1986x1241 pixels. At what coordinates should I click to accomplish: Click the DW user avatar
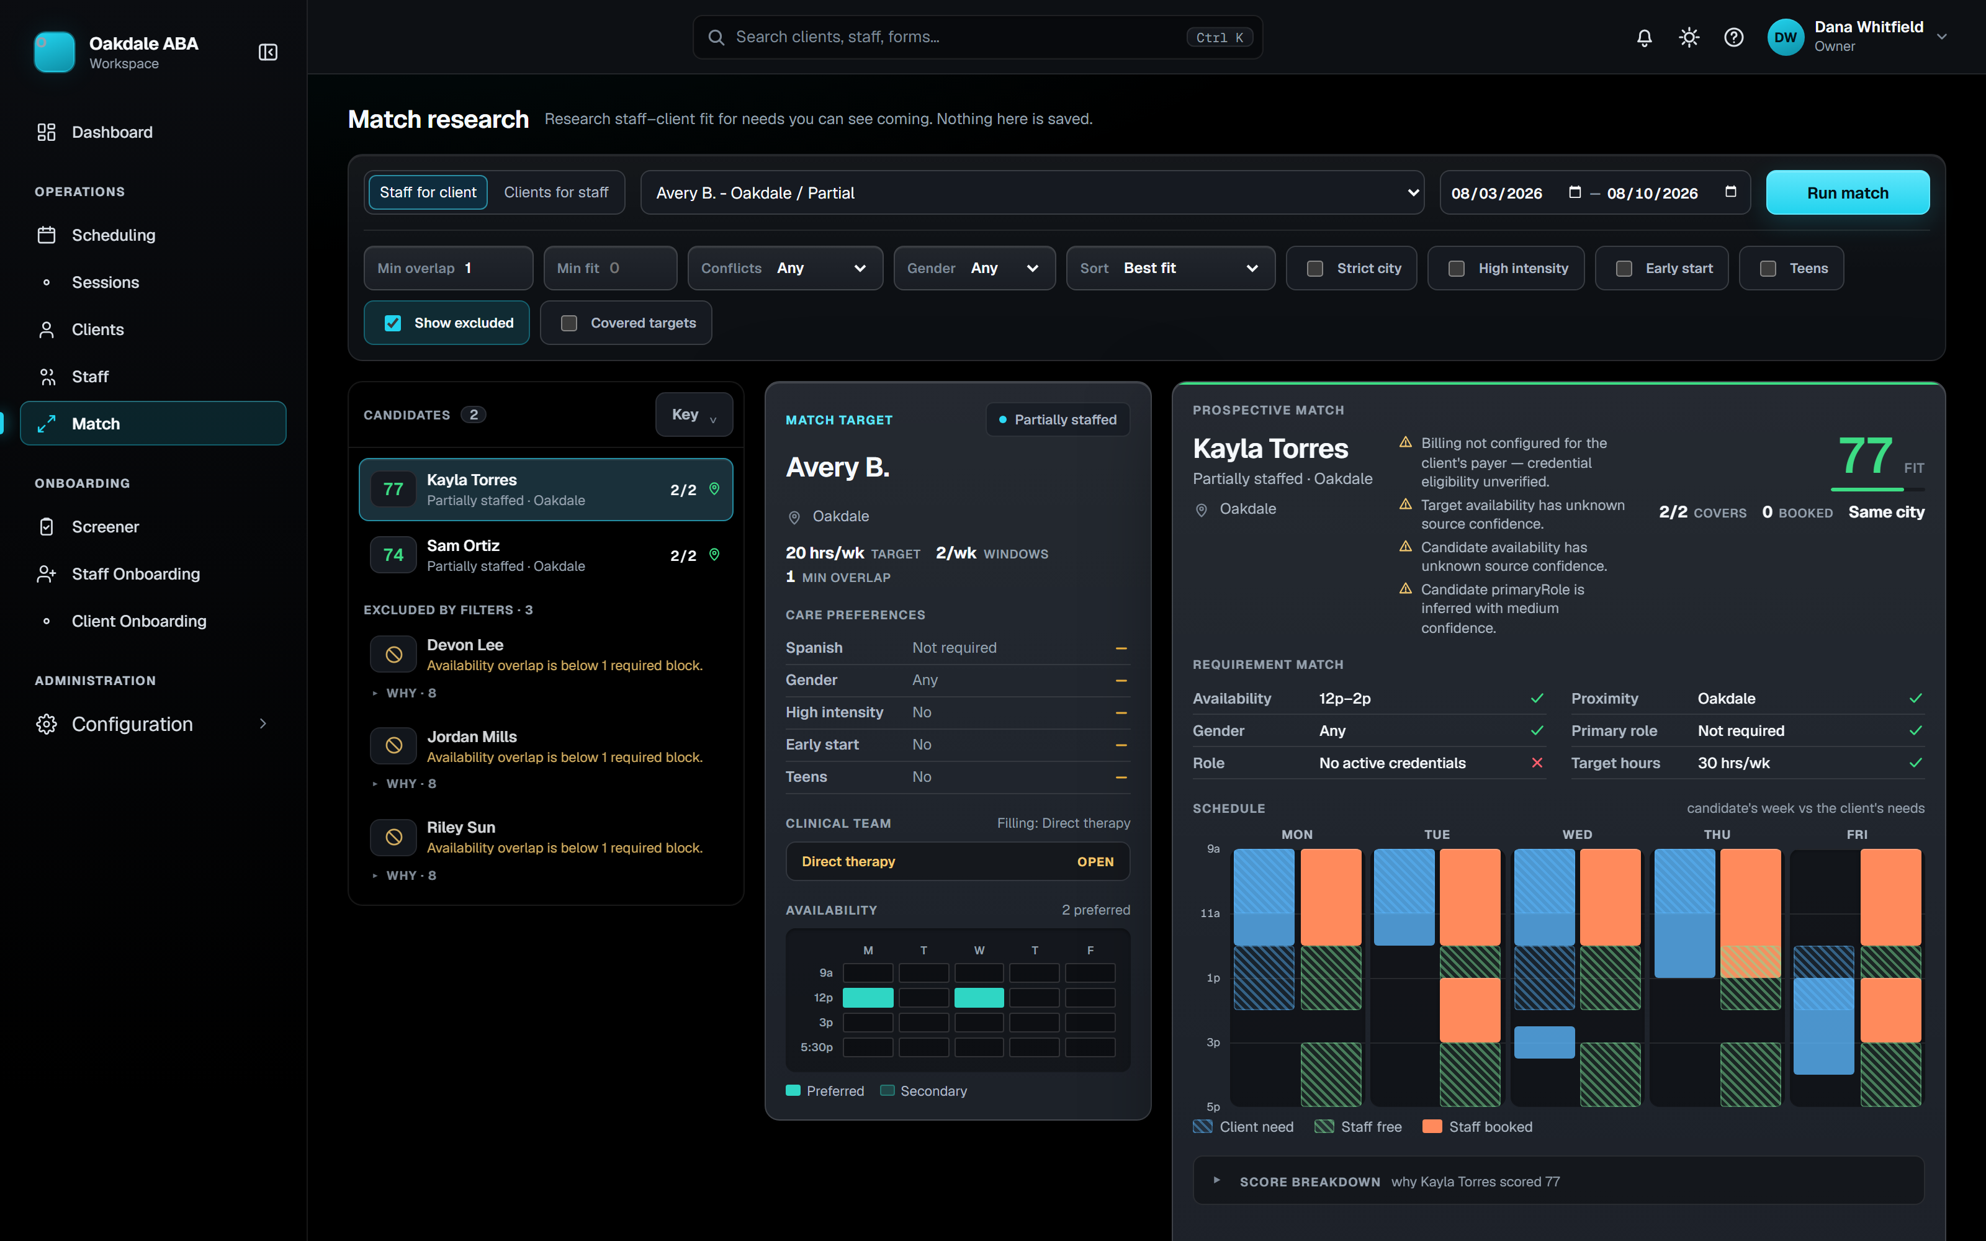click(1785, 37)
